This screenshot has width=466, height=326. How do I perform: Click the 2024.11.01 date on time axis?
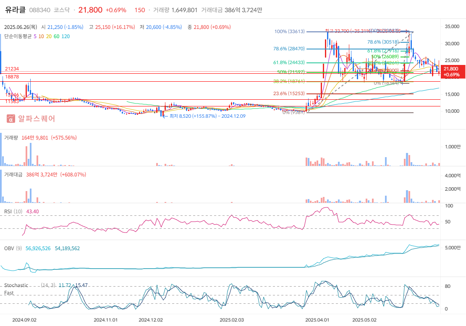point(105,320)
